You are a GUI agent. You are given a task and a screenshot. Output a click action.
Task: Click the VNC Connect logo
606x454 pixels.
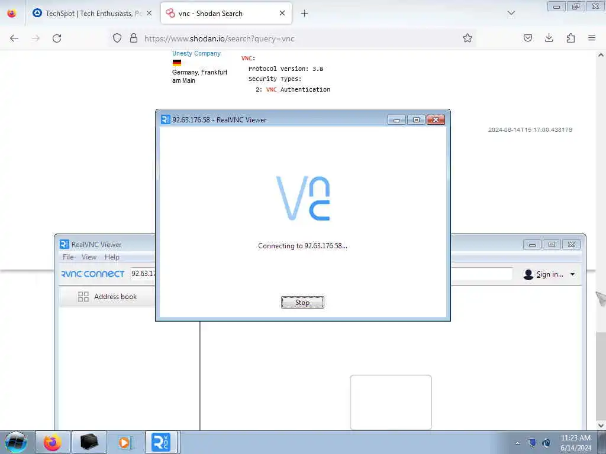point(93,274)
